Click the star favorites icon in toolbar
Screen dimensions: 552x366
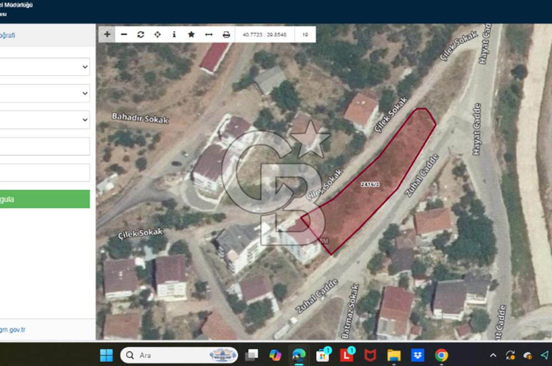point(191,34)
